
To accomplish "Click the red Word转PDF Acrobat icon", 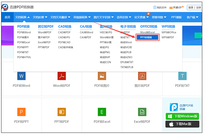I will (x=62, y=76).
